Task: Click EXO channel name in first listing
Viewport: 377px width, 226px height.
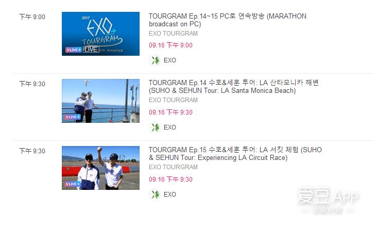Action: tap(170, 60)
